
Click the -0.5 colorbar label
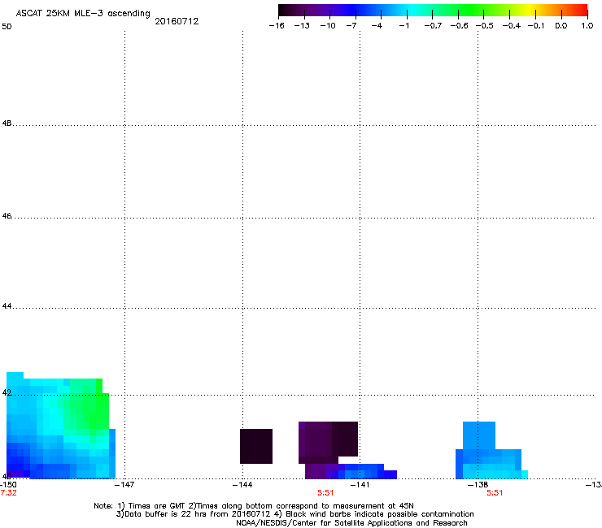(485, 26)
